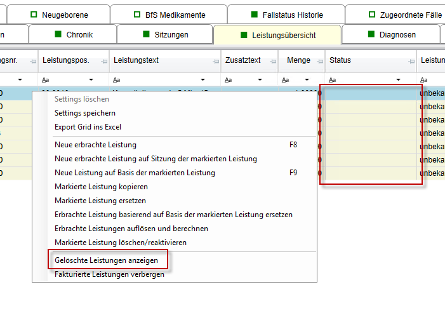Pin the Menge column
Screen dimensions: 445x334
320,62
